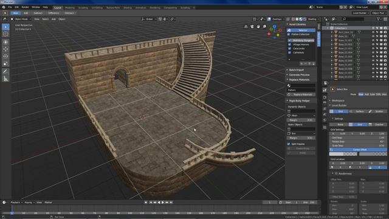Click the Checker settings button
The width and height of the screenshot is (389, 219).
(377, 124)
